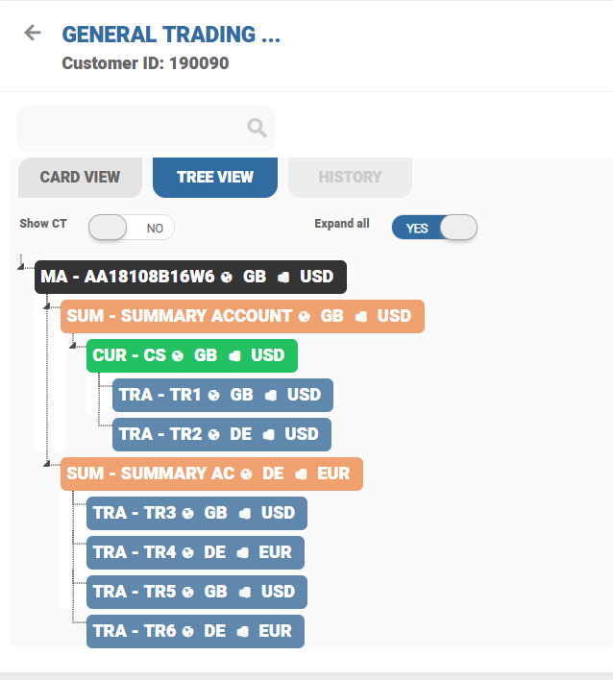Toggle the Show CT switch
613x680 pixels.
tap(131, 228)
